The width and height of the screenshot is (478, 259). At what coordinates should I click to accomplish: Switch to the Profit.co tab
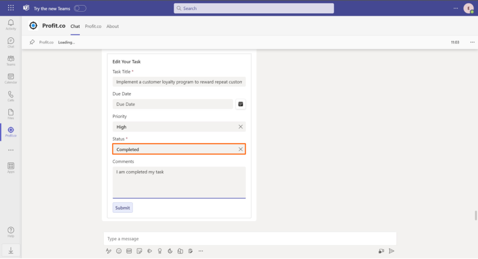[x=93, y=26]
